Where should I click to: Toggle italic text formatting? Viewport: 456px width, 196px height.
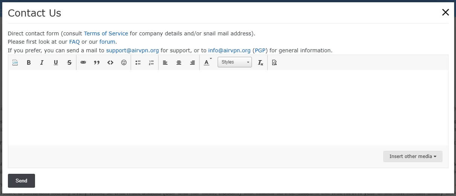(x=42, y=63)
